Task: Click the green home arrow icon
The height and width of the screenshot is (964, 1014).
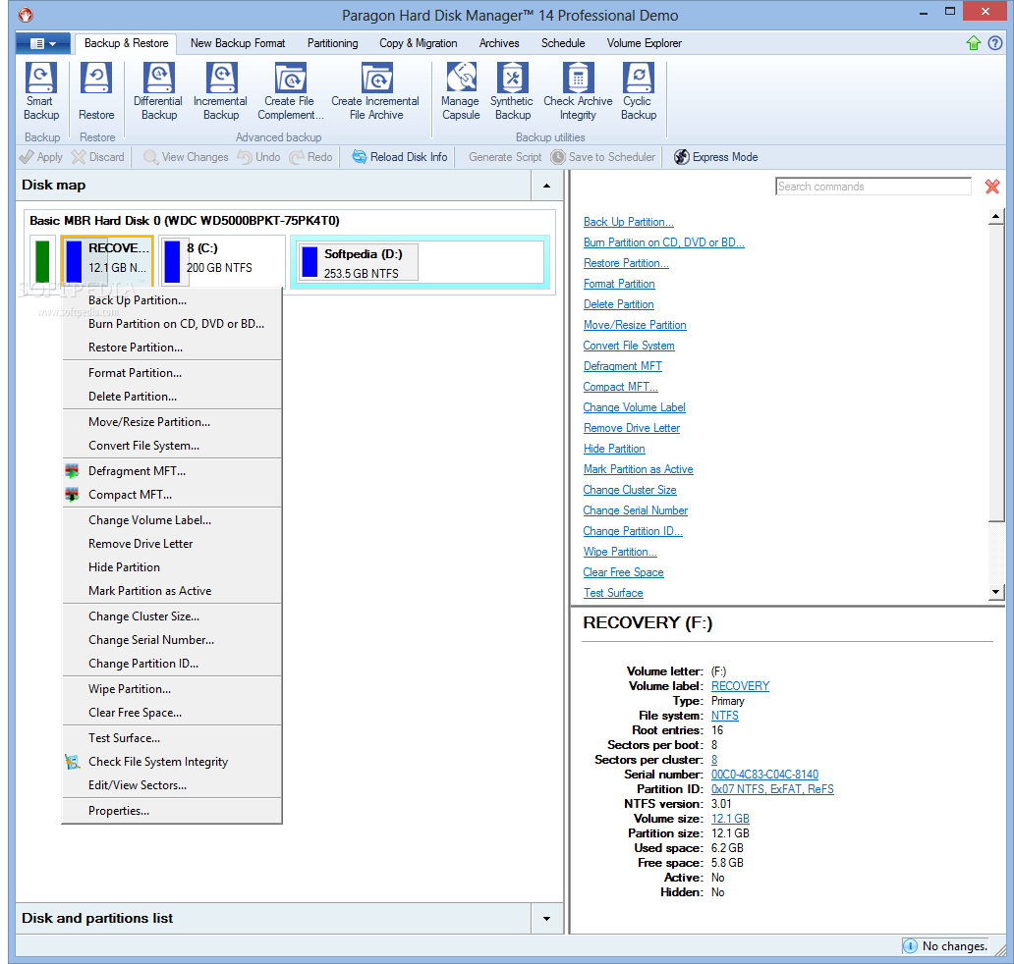Action: coord(974,43)
